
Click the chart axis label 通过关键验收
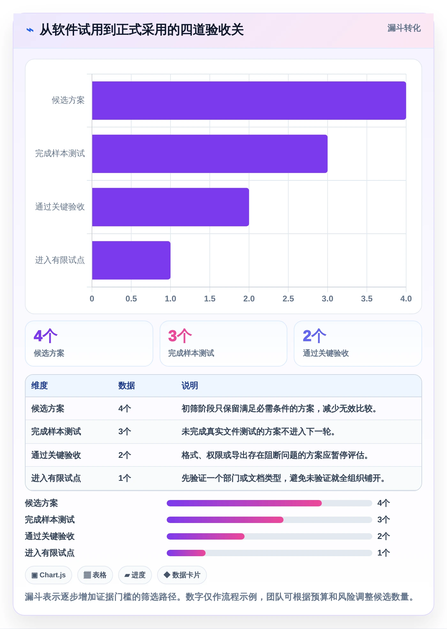60,207
